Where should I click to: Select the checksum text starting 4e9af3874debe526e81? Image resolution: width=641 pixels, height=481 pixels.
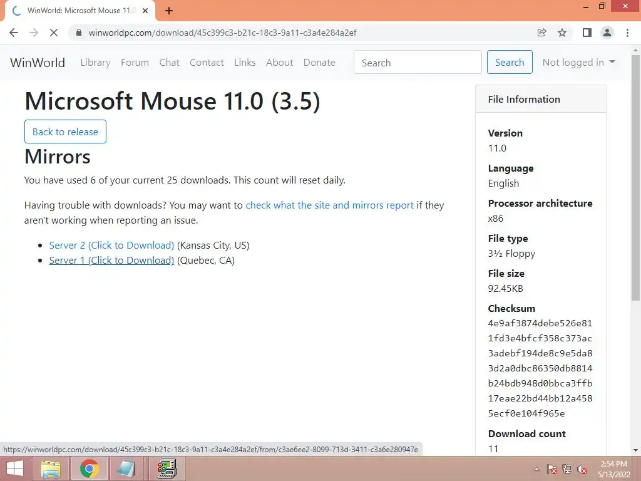pos(540,368)
